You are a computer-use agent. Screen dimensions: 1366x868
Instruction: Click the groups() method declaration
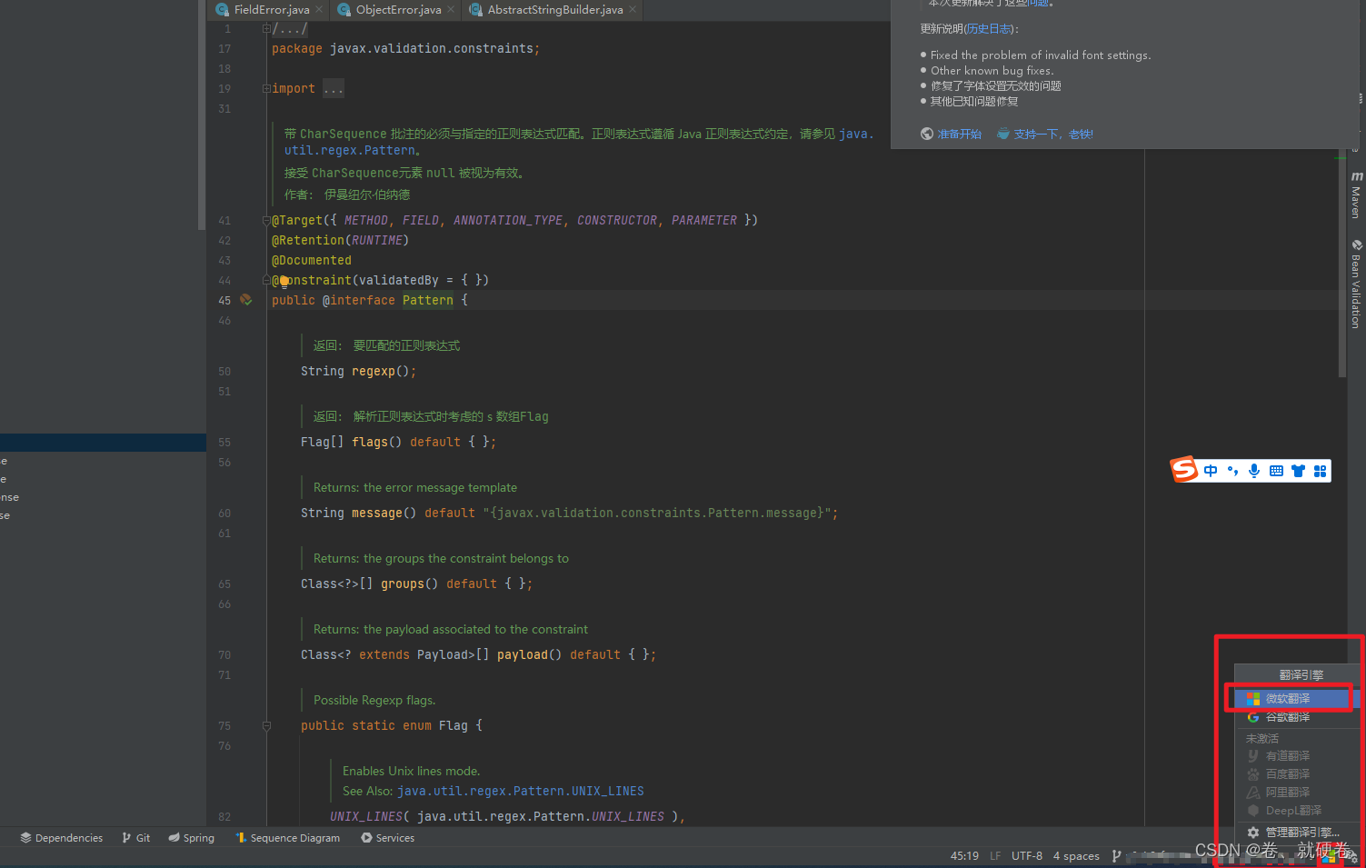(403, 584)
